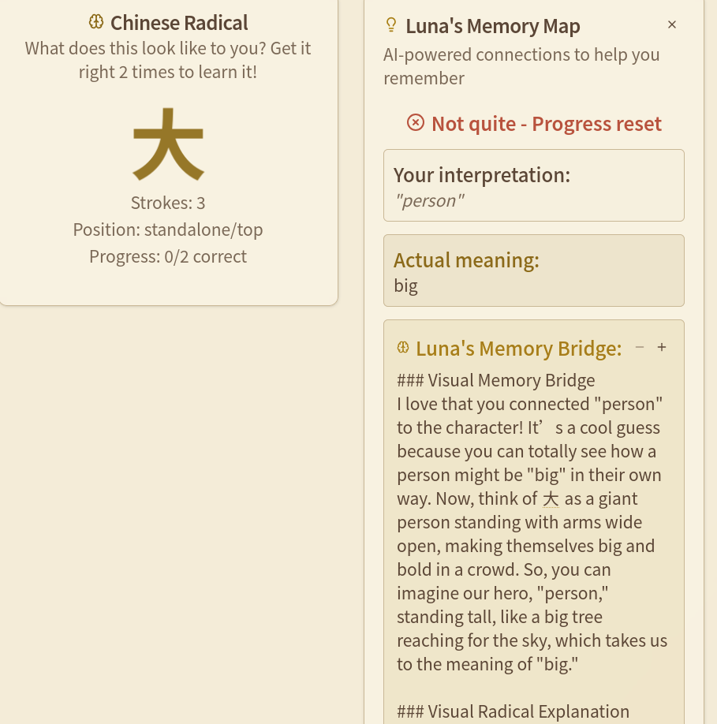The width and height of the screenshot is (717, 724).
Task: Click the "Progress: 0/2 correct" indicator
Action: pos(168,256)
